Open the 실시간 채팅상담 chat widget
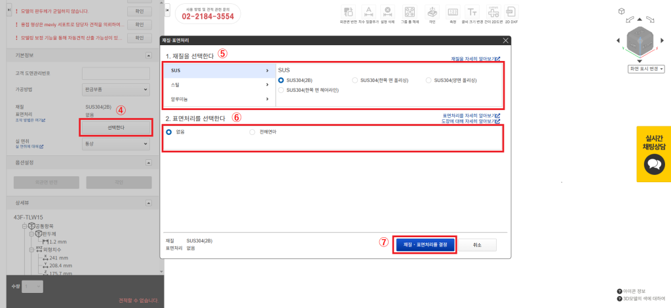 point(653,154)
